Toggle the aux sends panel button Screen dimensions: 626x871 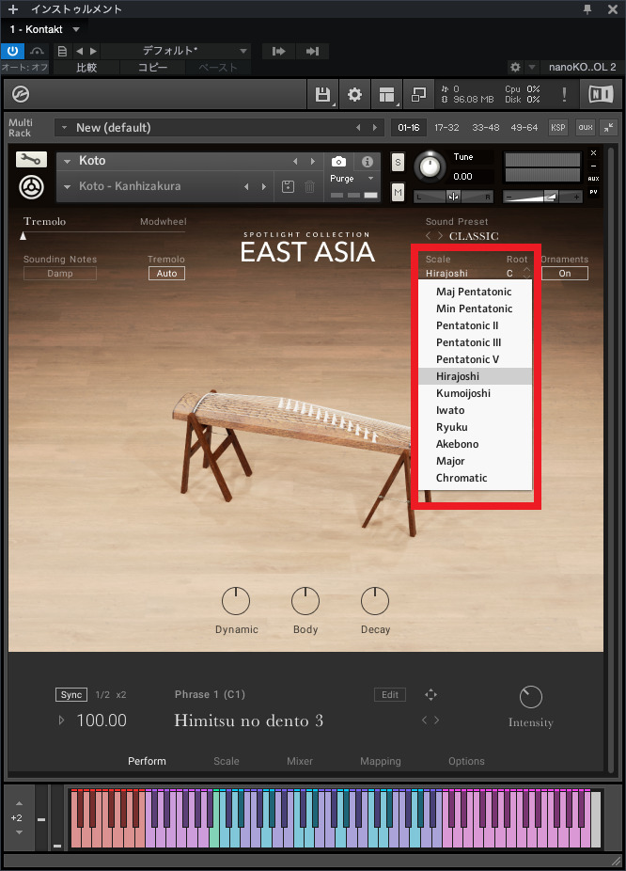(x=586, y=127)
